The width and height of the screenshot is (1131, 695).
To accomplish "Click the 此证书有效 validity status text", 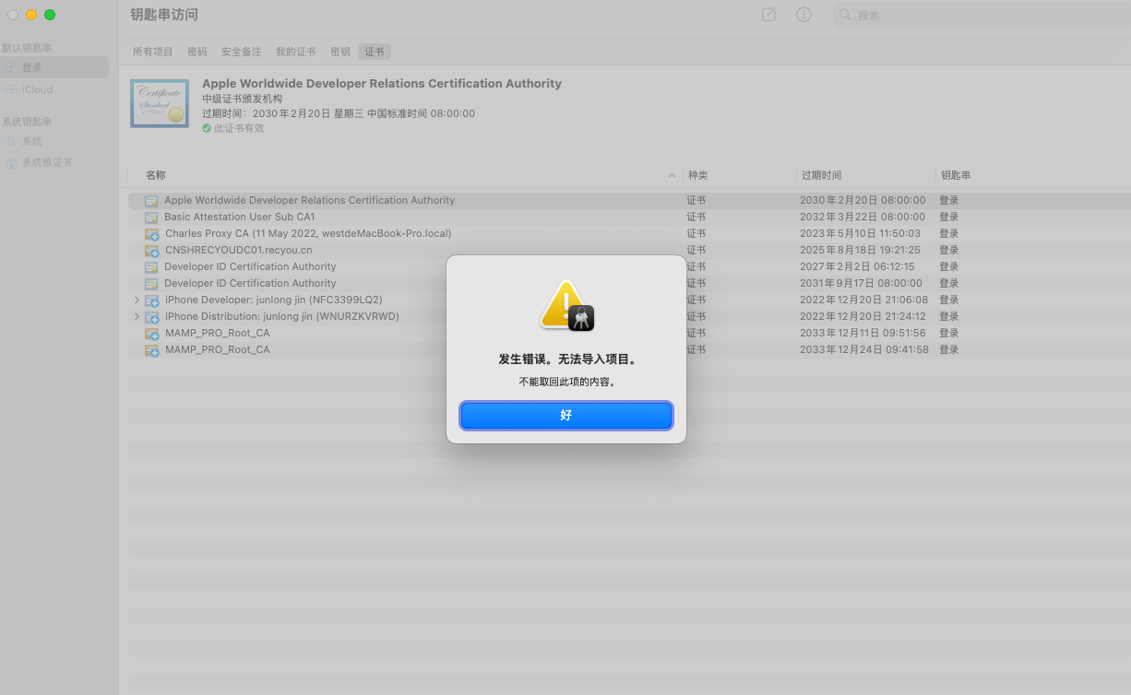I will 239,128.
